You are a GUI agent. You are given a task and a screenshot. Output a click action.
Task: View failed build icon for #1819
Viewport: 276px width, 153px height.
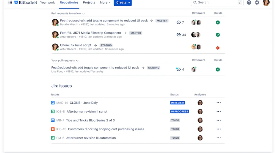[218, 48]
